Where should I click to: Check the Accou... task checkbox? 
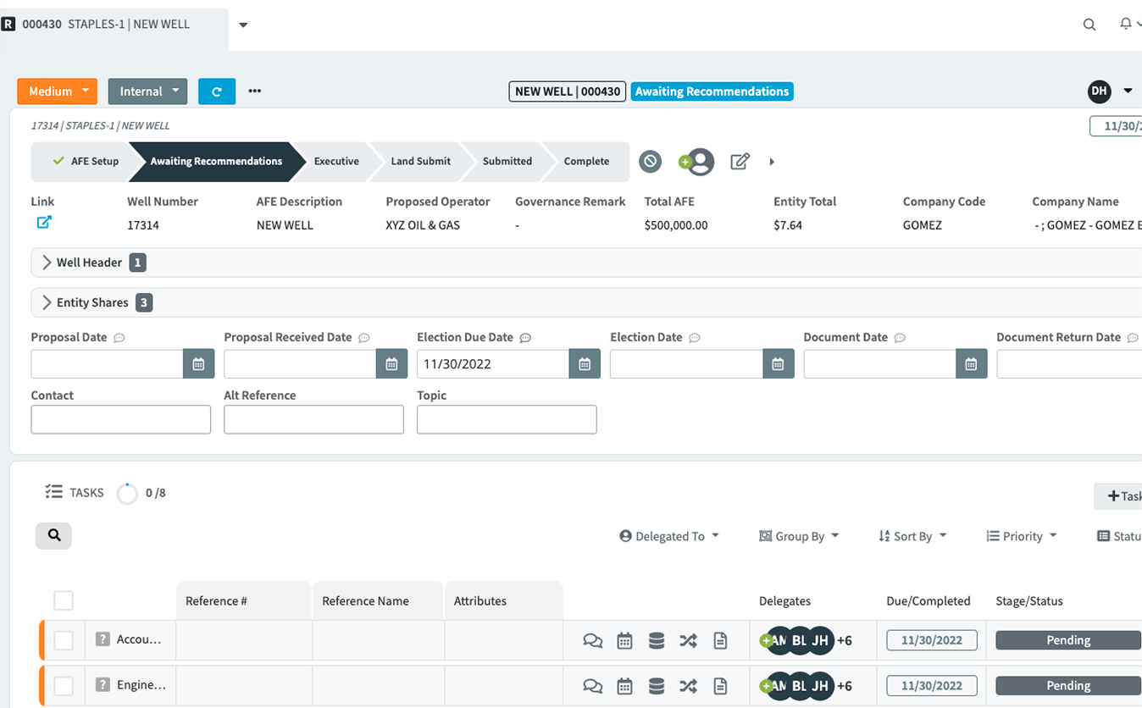click(64, 641)
